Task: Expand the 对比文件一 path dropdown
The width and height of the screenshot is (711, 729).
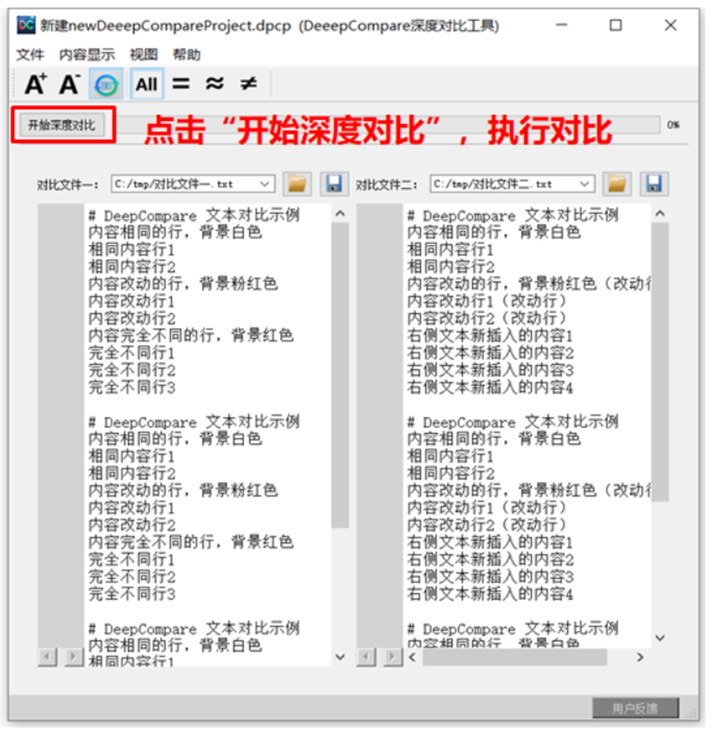Action: tap(265, 184)
